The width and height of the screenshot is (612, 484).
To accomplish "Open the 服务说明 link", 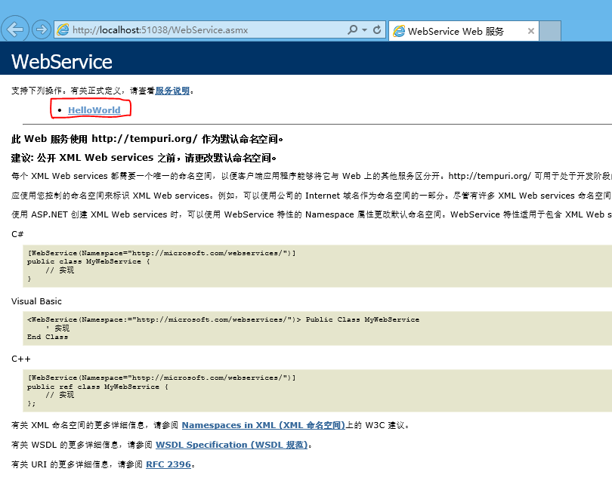I will click(172, 91).
